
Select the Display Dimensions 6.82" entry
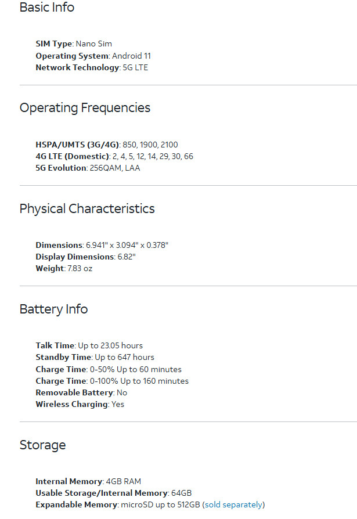tap(86, 257)
